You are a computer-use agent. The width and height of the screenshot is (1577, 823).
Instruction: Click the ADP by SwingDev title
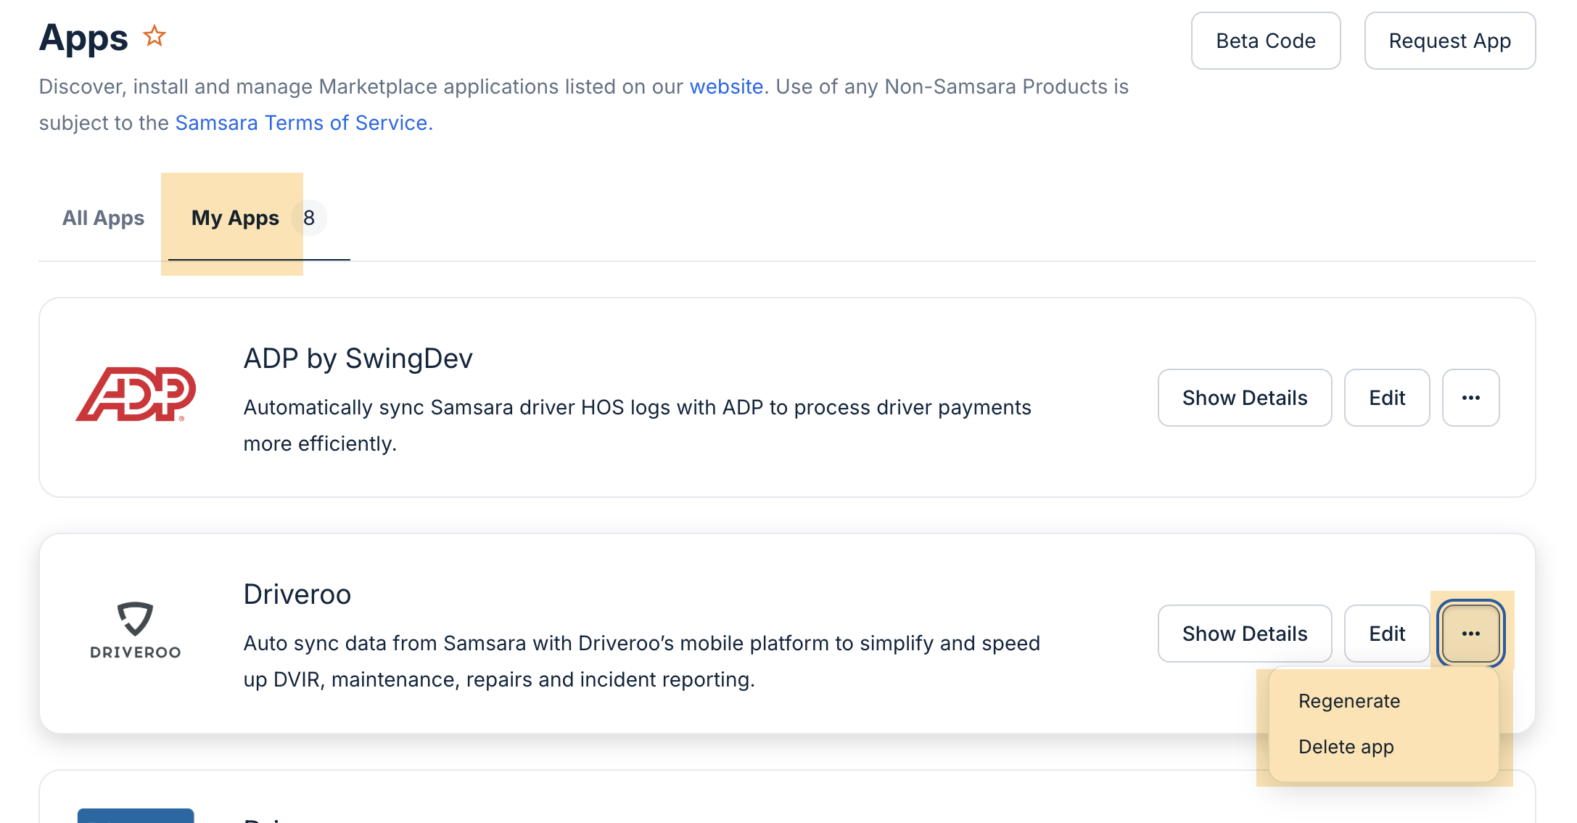pos(358,359)
